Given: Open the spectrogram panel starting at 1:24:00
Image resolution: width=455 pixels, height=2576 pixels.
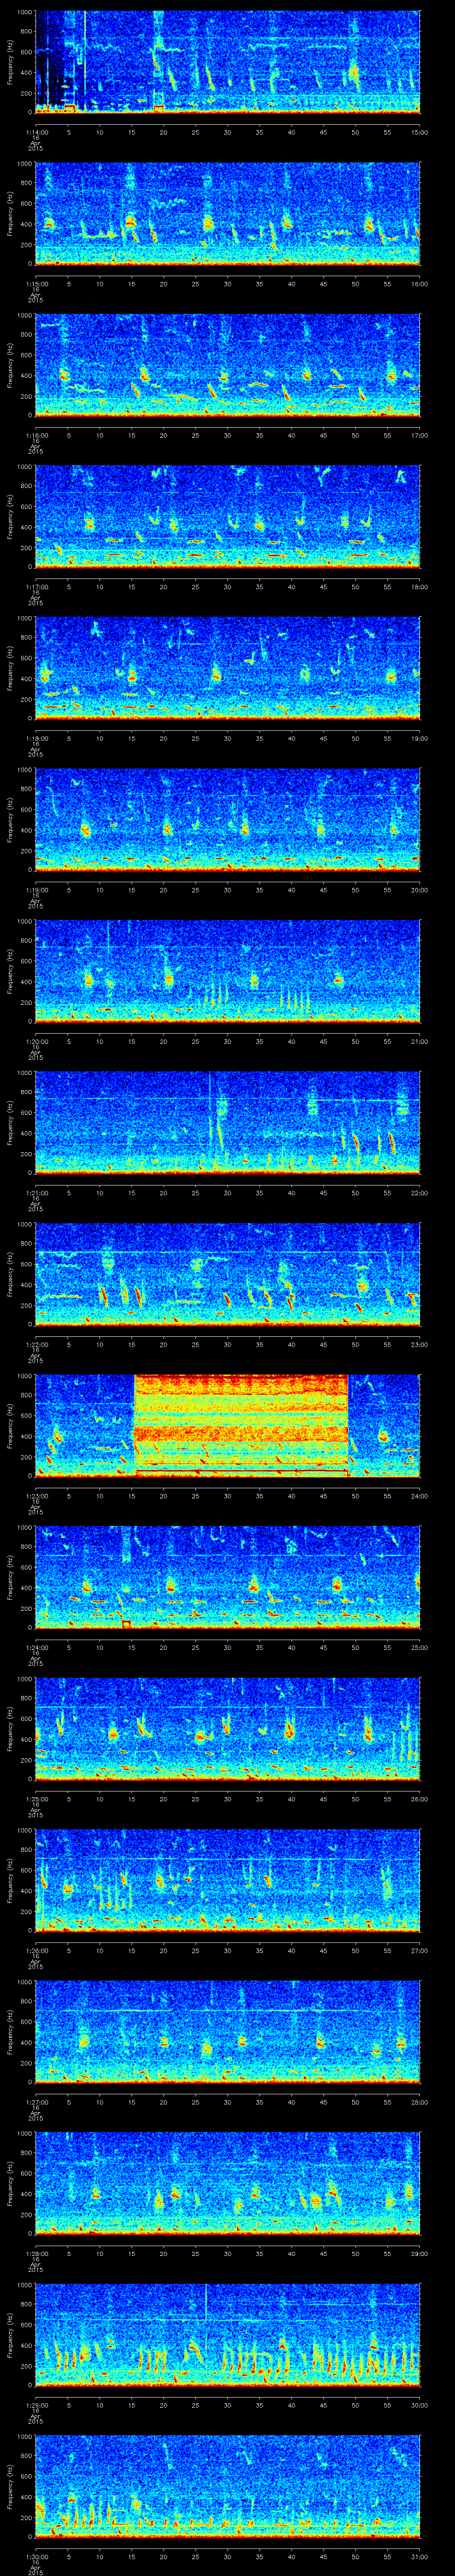Looking at the screenshot, I should click(228, 1577).
